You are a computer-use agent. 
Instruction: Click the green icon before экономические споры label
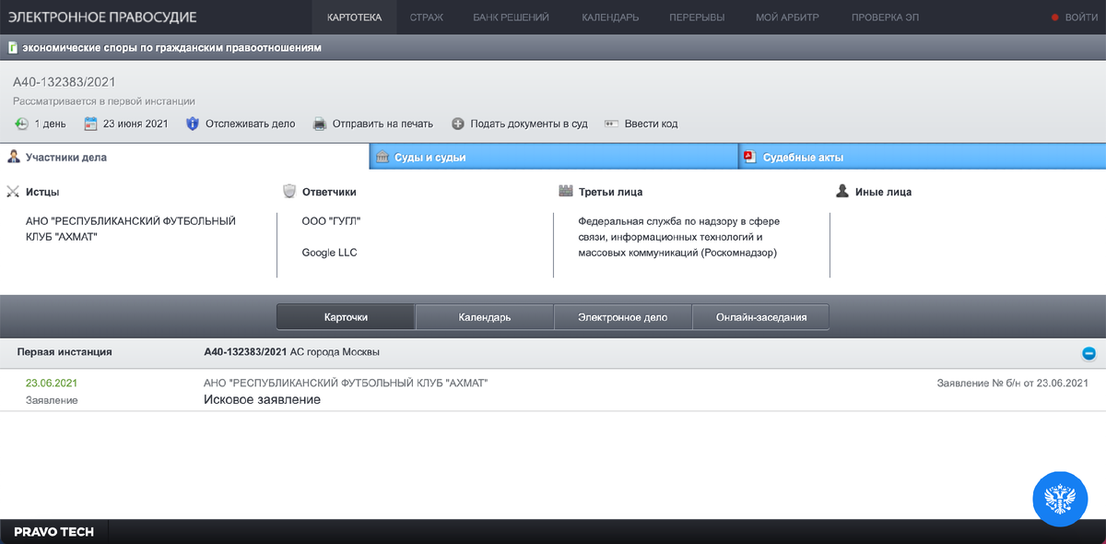11,46
